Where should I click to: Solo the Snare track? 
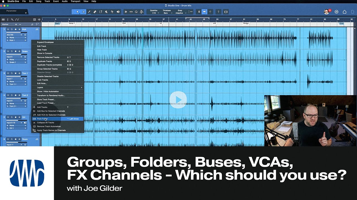click(x=12, y=51)
